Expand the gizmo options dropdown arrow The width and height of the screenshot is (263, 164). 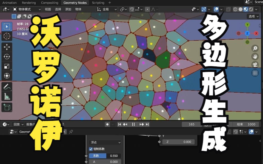[209, 9]
